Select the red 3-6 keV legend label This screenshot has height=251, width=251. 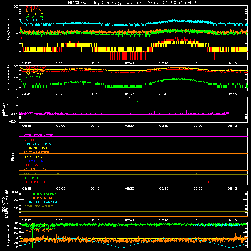33,8
